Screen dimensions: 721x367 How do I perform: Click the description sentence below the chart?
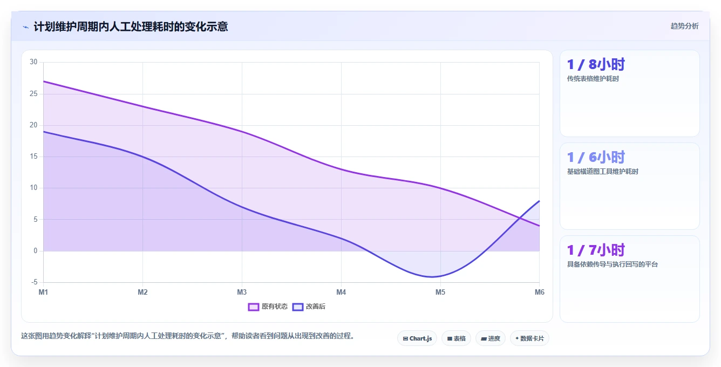coord(189,336)
